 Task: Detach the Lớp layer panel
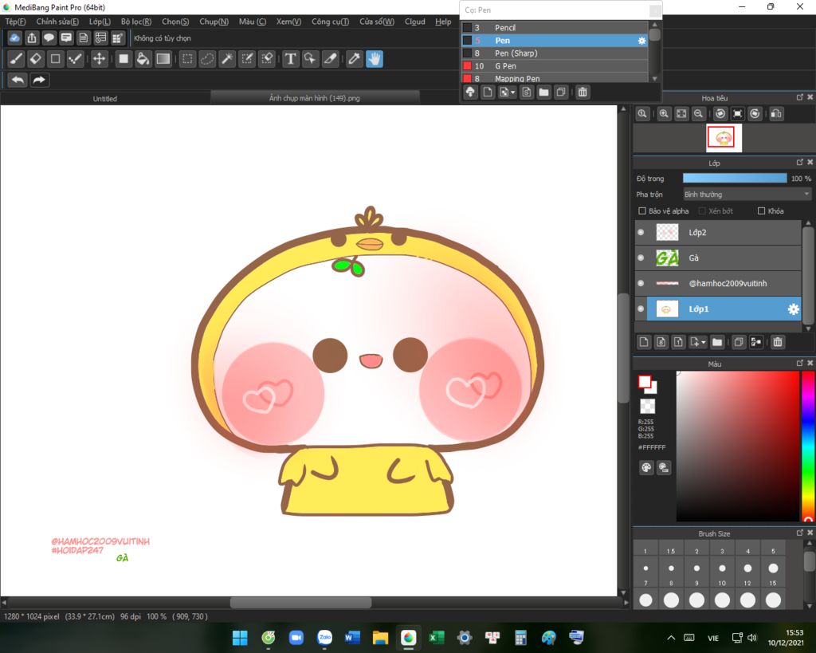pos(800,163)
